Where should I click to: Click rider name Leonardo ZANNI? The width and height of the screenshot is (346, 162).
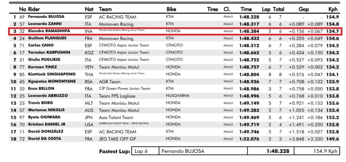(45, 24)
